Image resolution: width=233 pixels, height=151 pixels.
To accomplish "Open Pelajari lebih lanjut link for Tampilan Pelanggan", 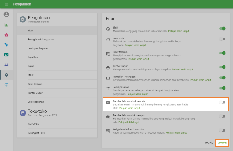I will (200, 80).
